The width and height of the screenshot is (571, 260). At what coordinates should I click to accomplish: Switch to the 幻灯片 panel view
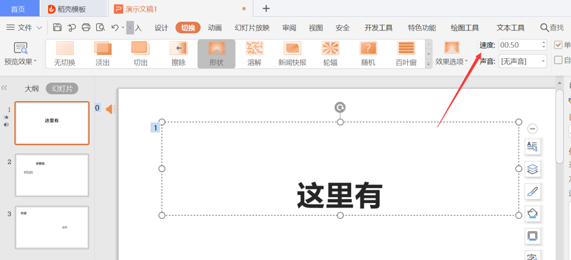[62, 89]
